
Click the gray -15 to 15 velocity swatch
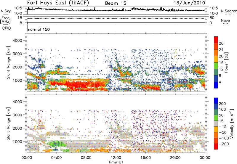[216, 123]
